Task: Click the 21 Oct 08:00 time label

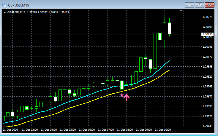Action: point(125,130)
